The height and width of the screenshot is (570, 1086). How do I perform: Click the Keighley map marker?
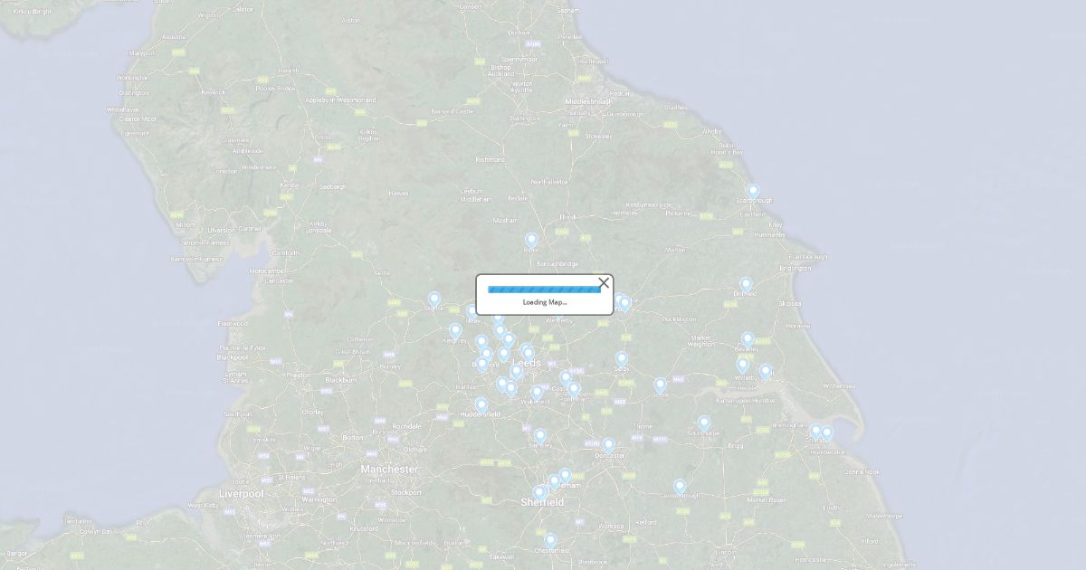pos(455,331)
